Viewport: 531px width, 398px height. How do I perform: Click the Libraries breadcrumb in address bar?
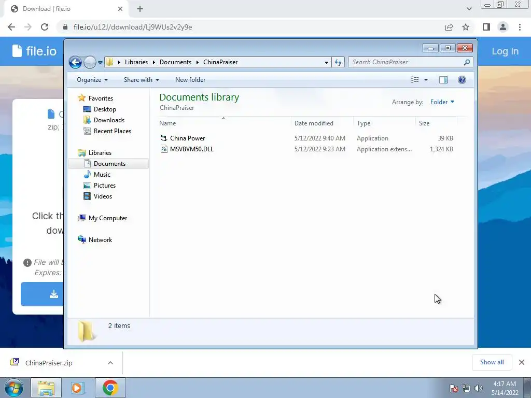tap(136, 62)
